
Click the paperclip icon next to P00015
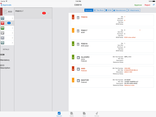[x=23, y=11]
